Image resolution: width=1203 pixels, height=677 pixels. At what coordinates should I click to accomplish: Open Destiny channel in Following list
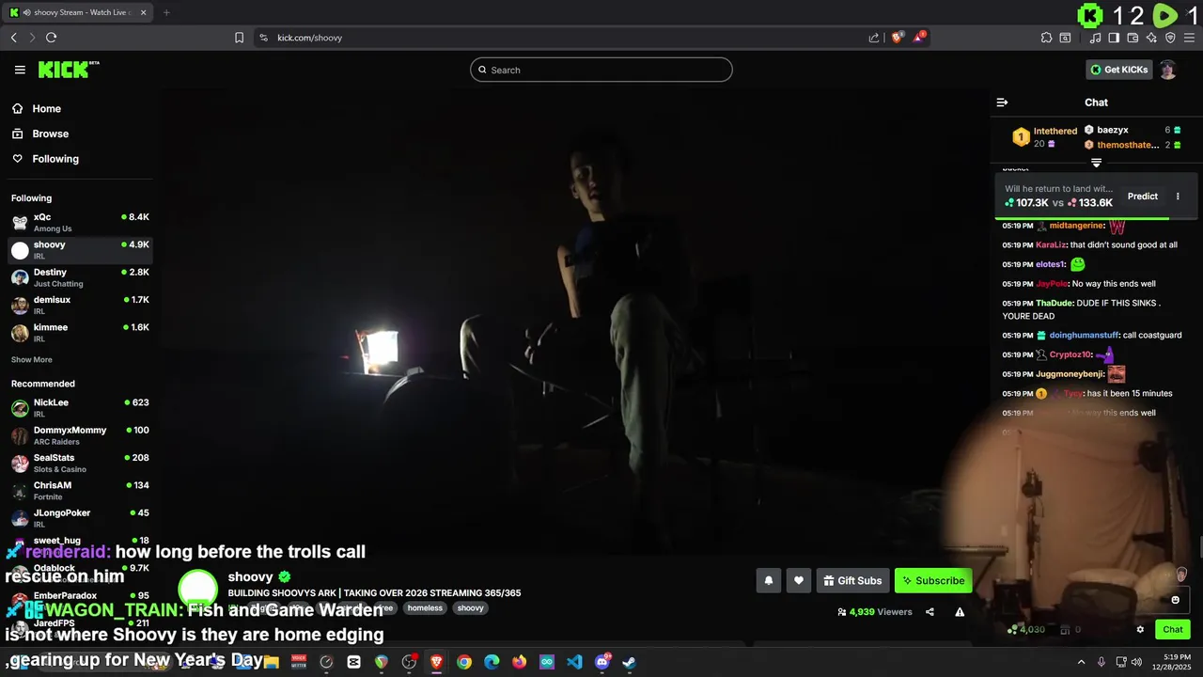pyautogui.click(x=80, y=277)
